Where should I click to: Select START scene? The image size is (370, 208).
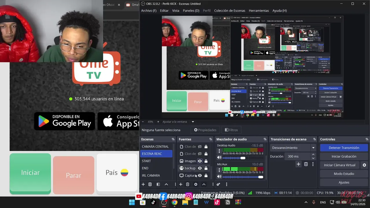tap(156, 161)
